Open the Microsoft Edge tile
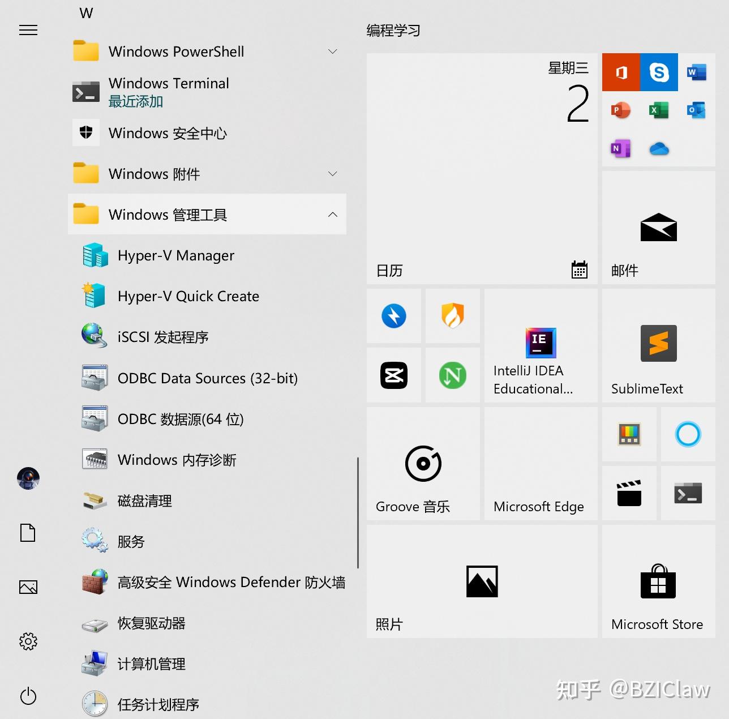Viewport: 729px width, 719px height. [x=541, y=463]
